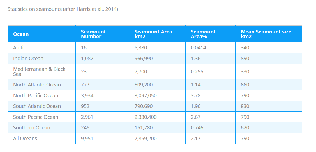This screenshot has height=152, width=316.
Task: Select the All Oceans row label
Action: (25, 139)
